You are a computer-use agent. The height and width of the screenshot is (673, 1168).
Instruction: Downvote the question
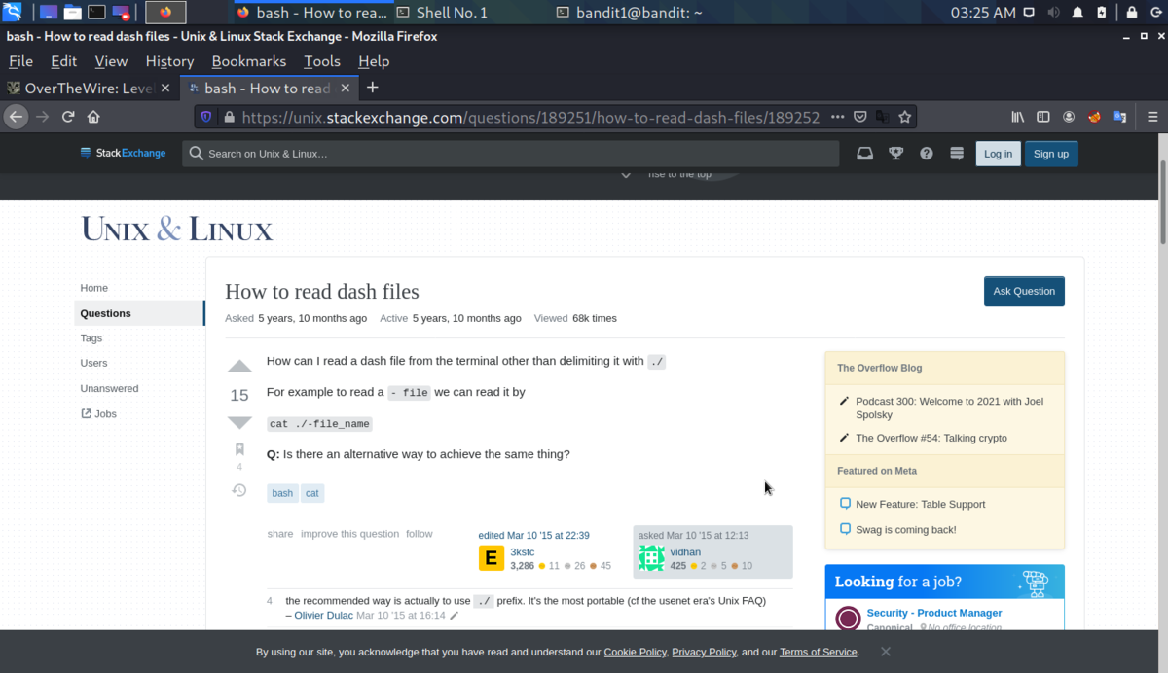(x=239, y=422)
